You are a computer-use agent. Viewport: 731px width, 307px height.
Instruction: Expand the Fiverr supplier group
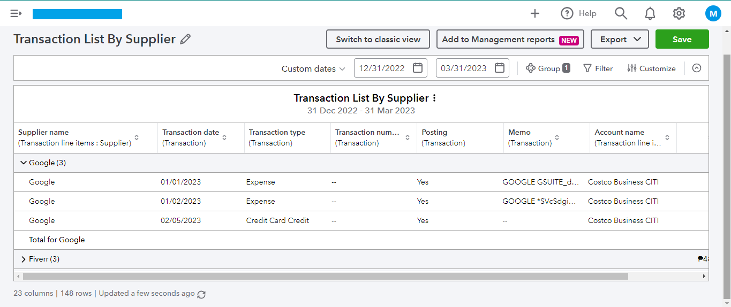pos(23,259)
